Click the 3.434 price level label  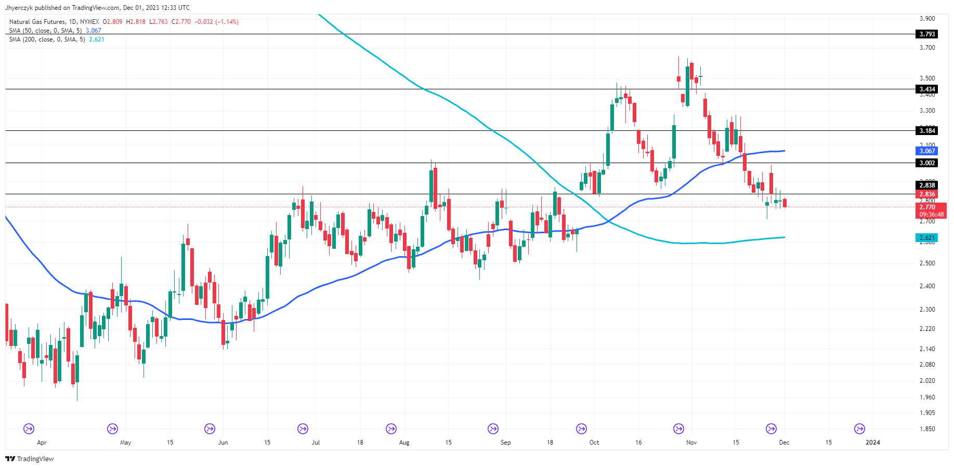point(927,89)
